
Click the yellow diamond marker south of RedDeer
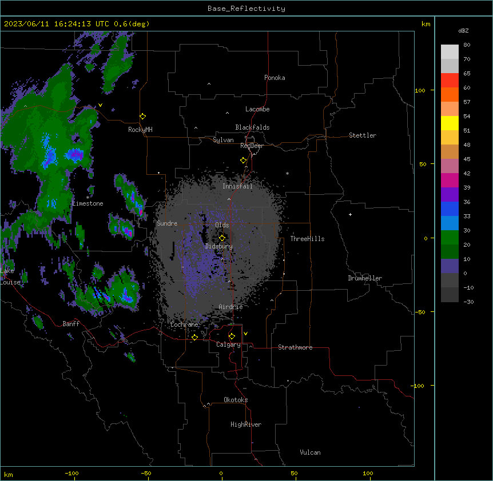(243, 161)
